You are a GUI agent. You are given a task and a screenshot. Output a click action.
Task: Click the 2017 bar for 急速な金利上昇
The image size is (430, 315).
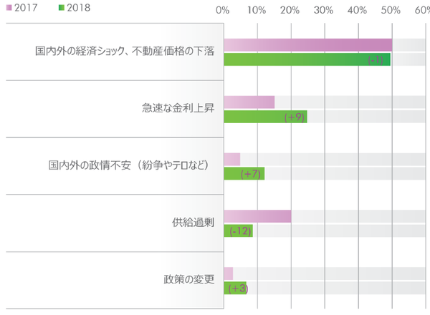249,102
